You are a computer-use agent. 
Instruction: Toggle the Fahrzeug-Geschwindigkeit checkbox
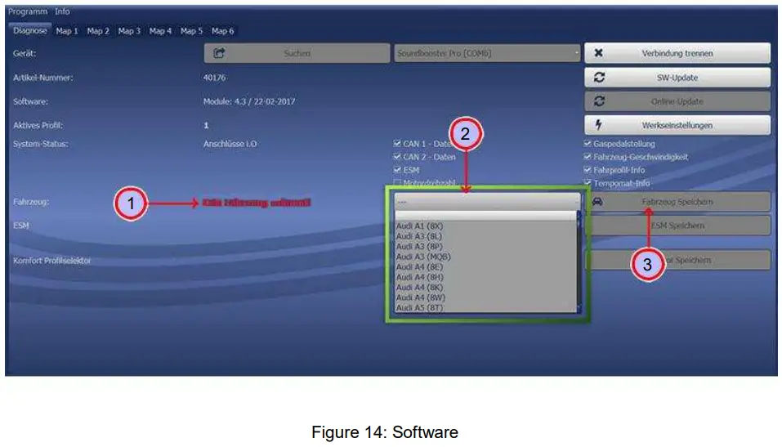point(588,157)
